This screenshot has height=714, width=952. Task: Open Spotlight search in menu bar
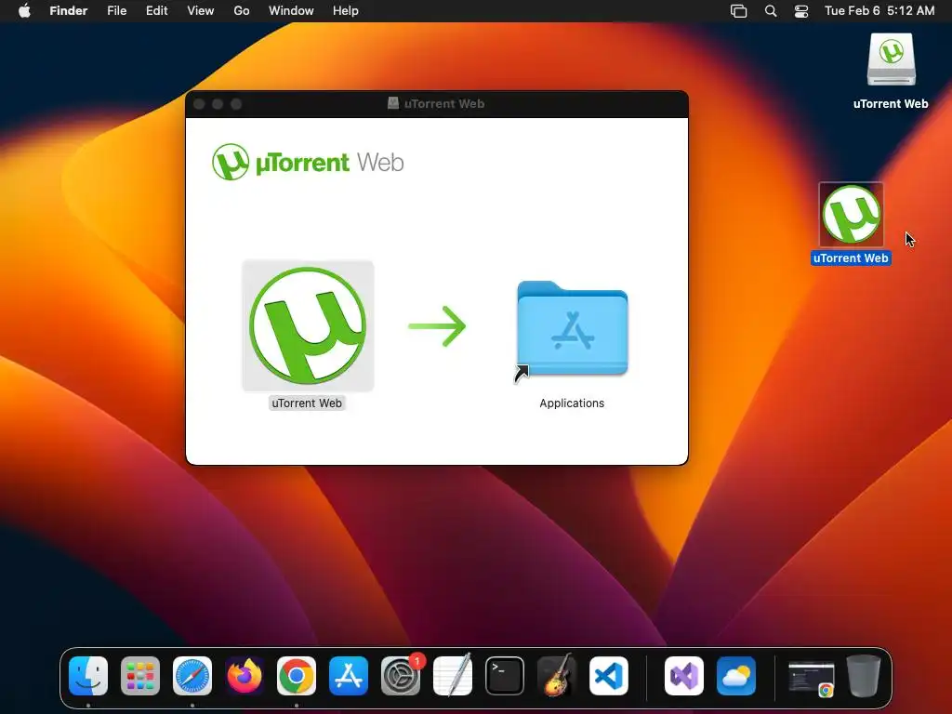pyautogui.click(x=771, y=11)
